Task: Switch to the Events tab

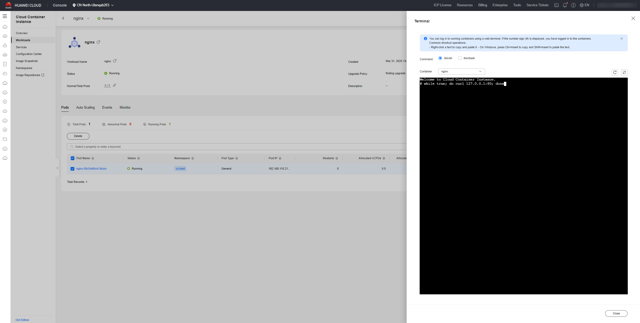Action: click(107, 107)
